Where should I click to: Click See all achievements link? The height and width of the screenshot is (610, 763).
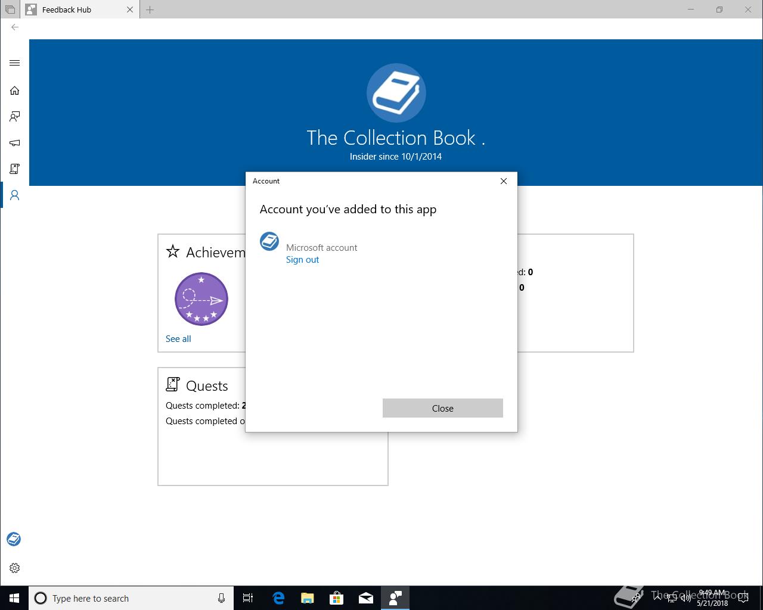click(178, 339)
